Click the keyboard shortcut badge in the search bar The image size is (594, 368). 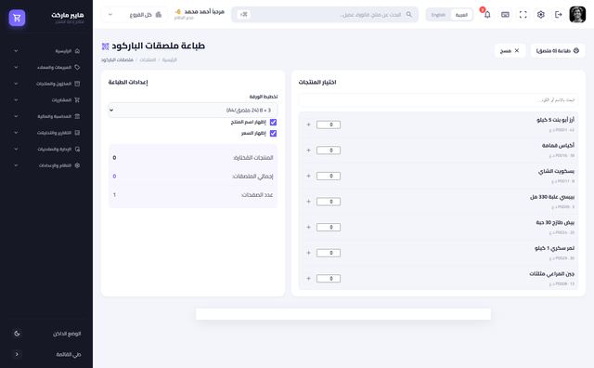coord(243,15)
